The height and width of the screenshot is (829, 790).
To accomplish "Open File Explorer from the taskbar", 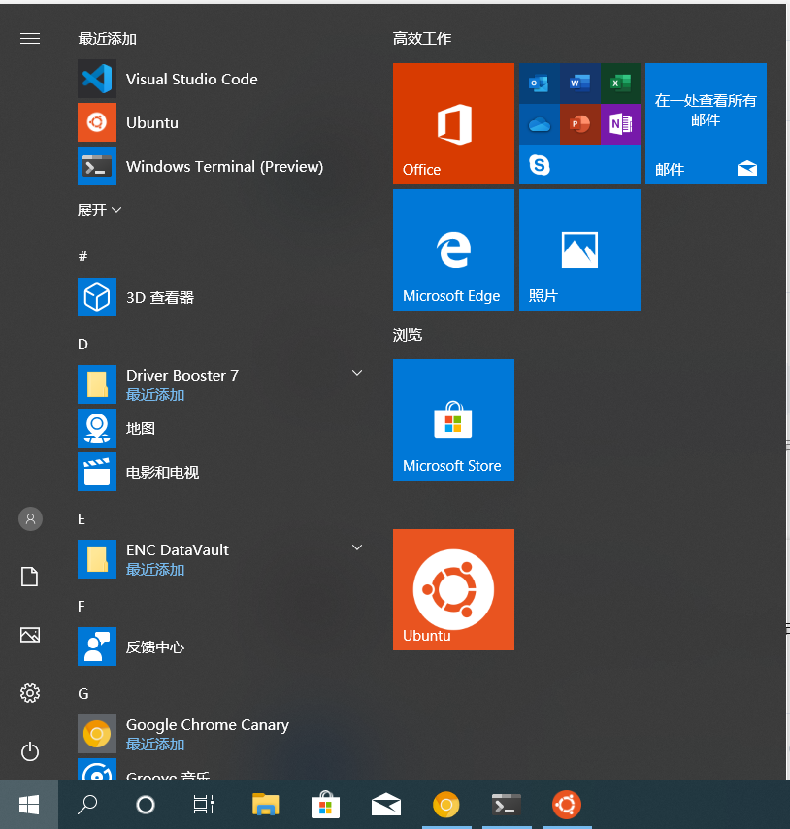I will pos(265,805).
